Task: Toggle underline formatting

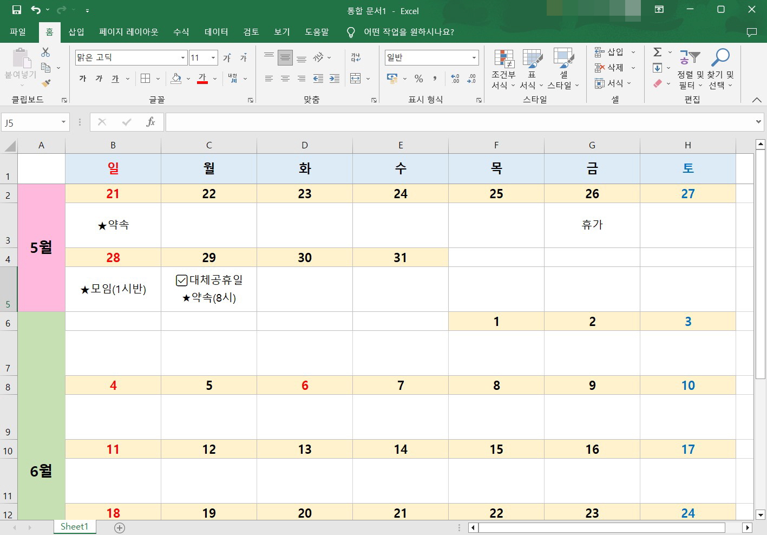Action: 115,79
